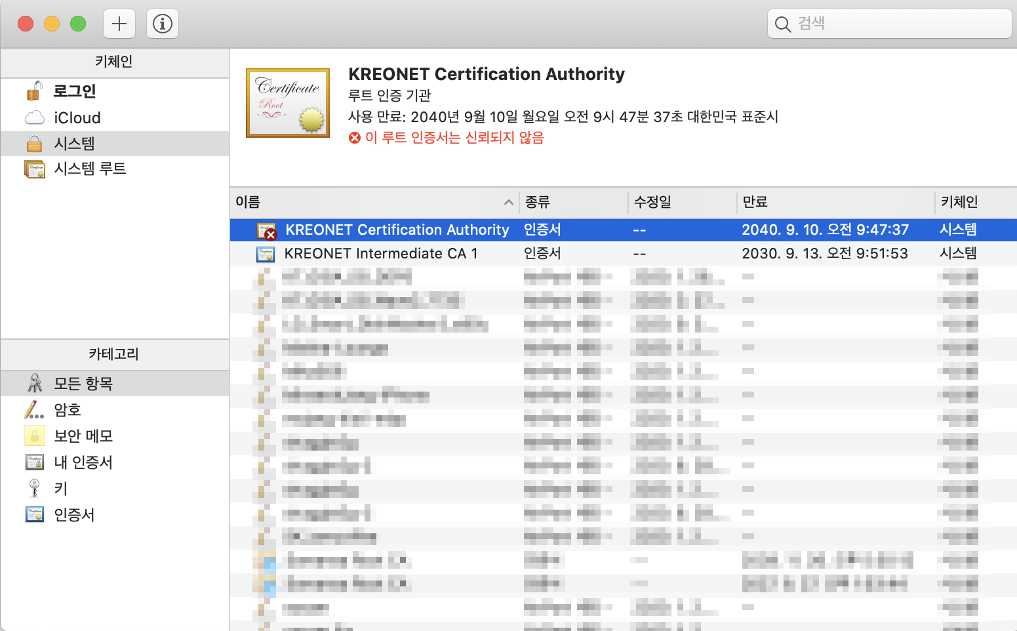
Task: Toggle sort order on 이름 column arrow
Action: click(x=508, y=203)
